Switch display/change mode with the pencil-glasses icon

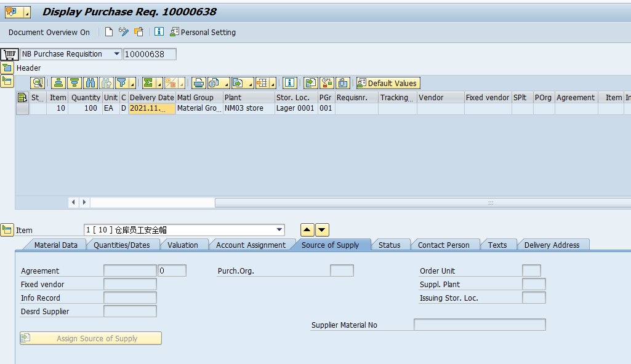click(x=124, y=32)
